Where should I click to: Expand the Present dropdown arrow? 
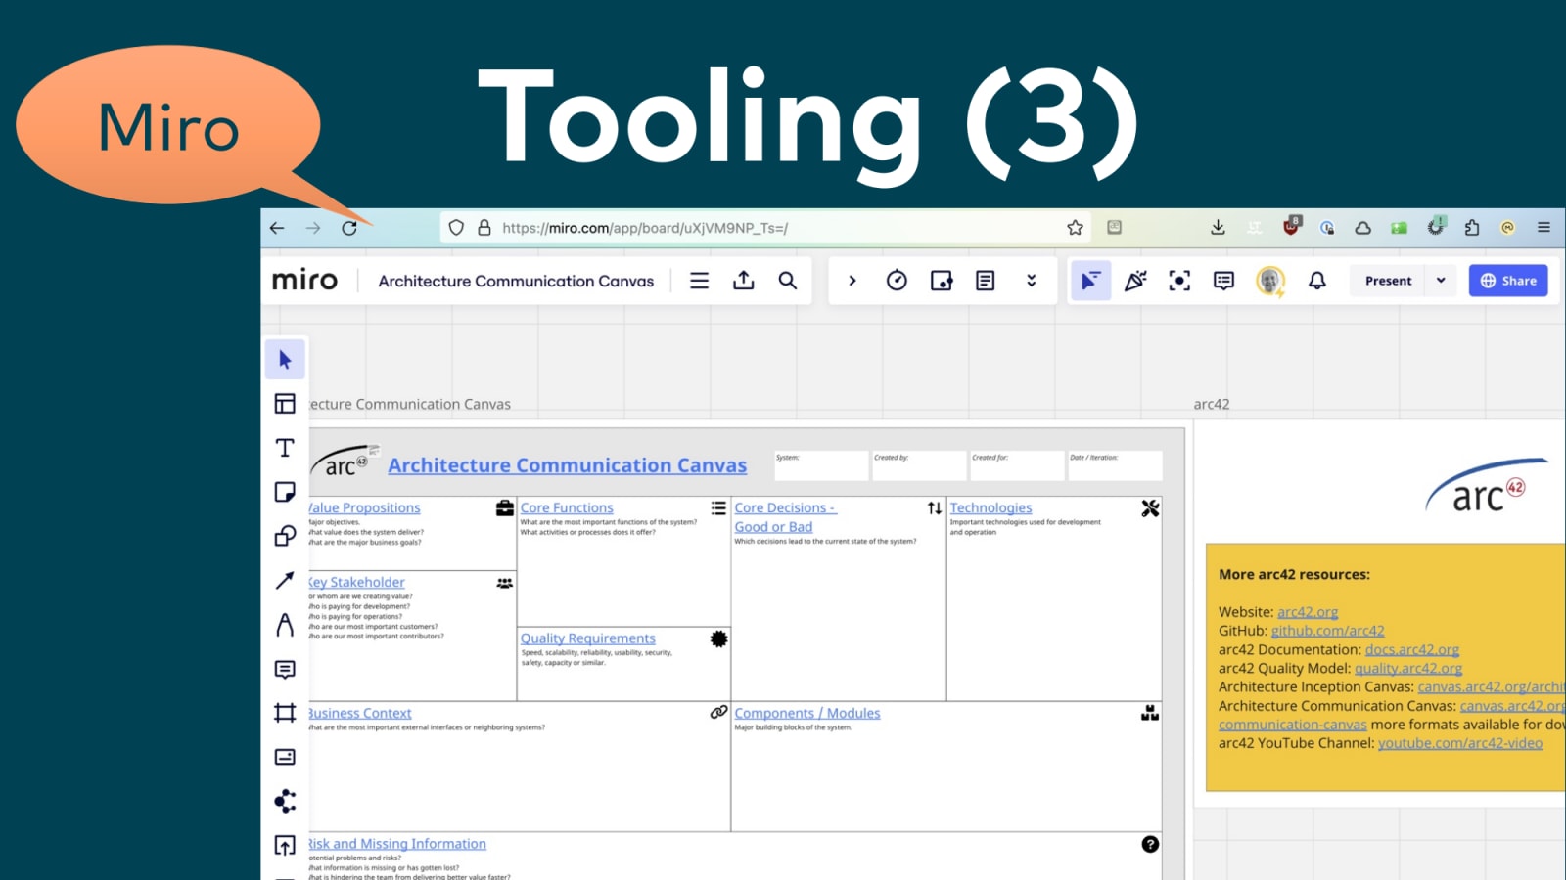click(x=1441, y=281)
